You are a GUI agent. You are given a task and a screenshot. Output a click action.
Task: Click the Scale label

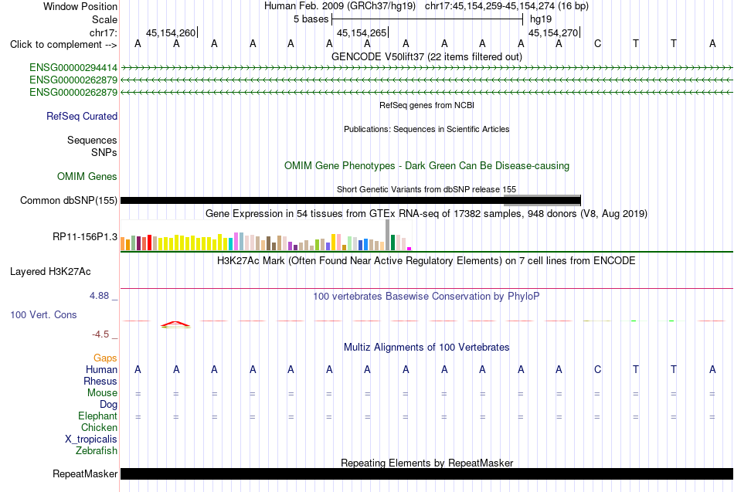click(104, 19)
